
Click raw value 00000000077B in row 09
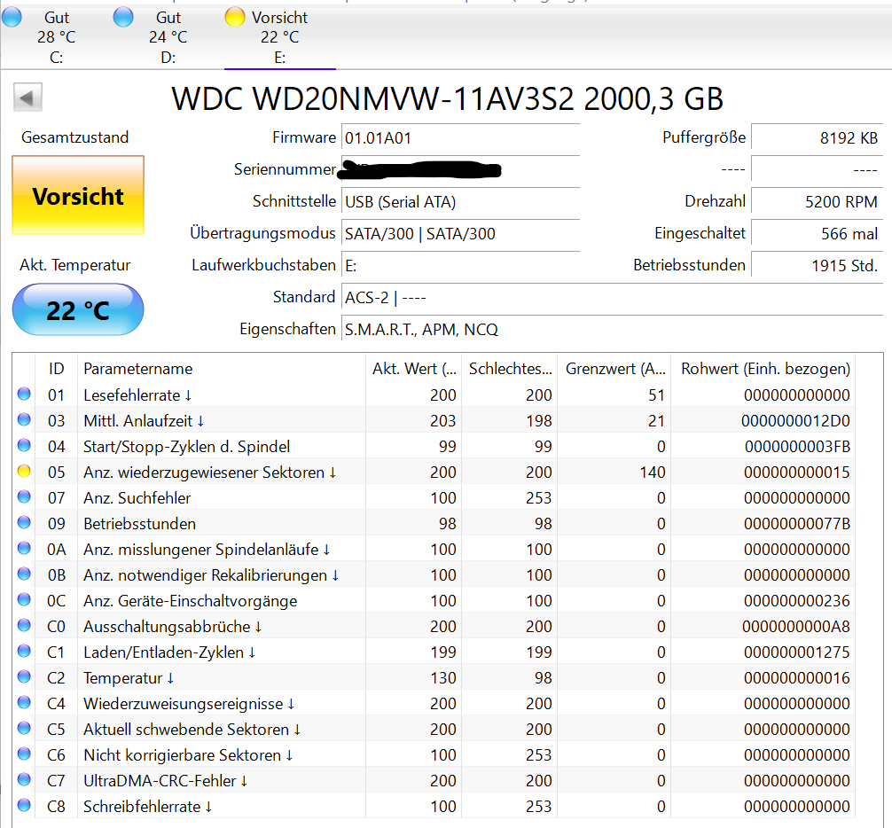click(x=796, y=524)
